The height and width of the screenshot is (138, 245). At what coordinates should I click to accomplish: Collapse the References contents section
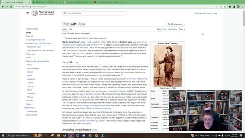click(x=25, y=108)
